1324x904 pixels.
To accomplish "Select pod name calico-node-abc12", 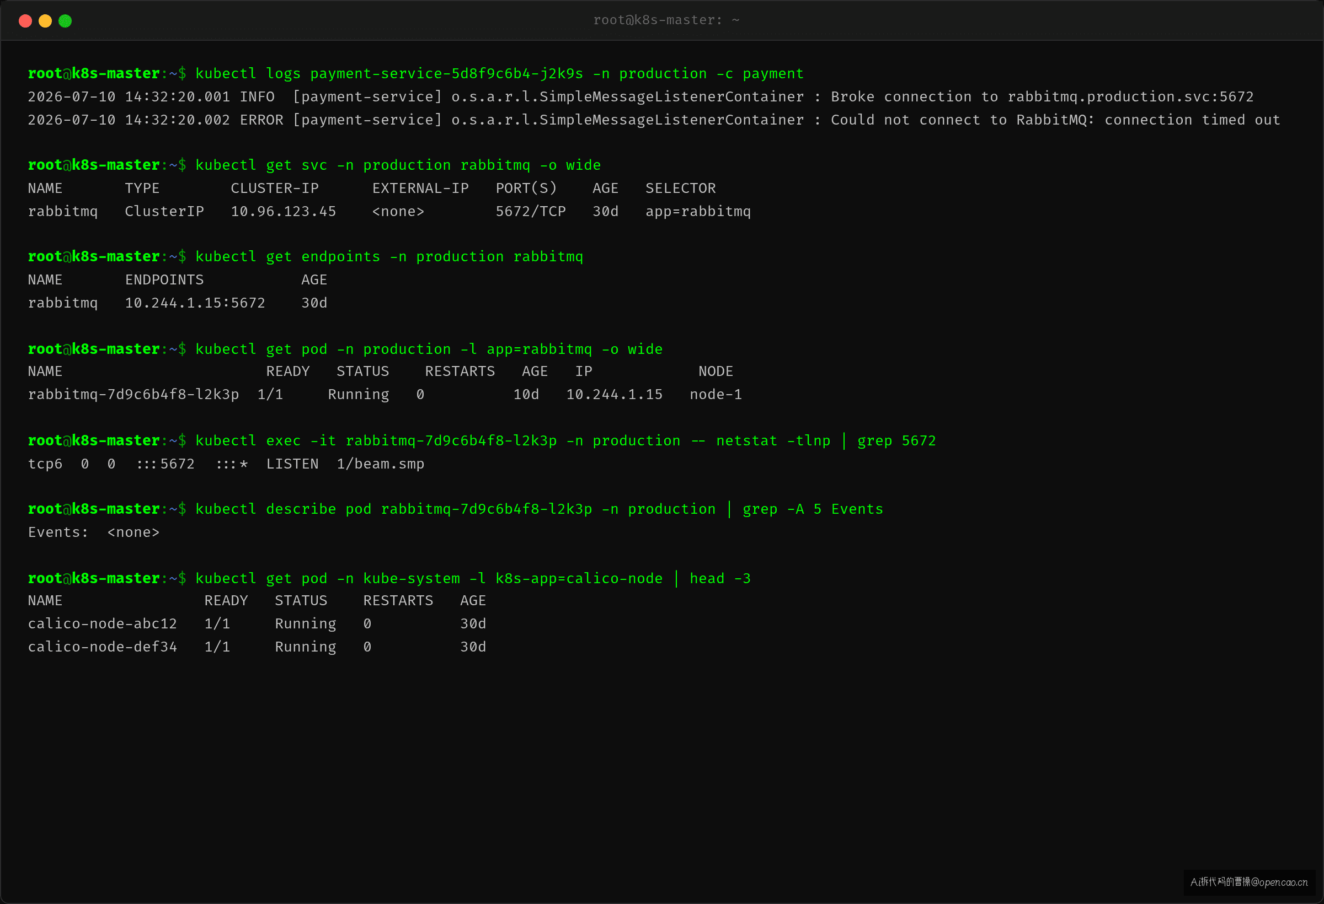I will (x=103, y=624).
